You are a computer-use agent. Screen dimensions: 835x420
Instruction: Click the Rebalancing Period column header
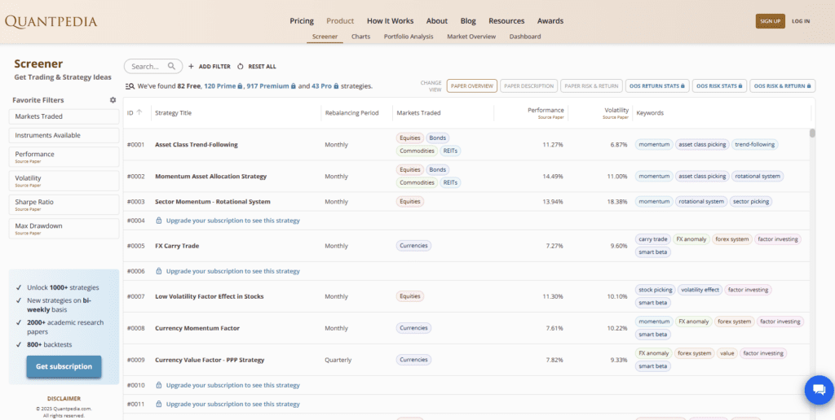pos(351,112)
